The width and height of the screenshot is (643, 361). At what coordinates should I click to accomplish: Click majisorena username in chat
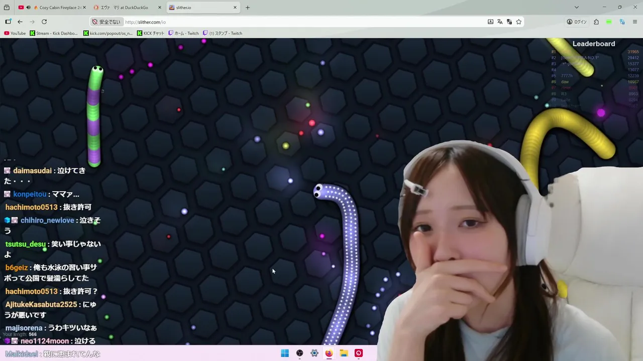(24, 328)
